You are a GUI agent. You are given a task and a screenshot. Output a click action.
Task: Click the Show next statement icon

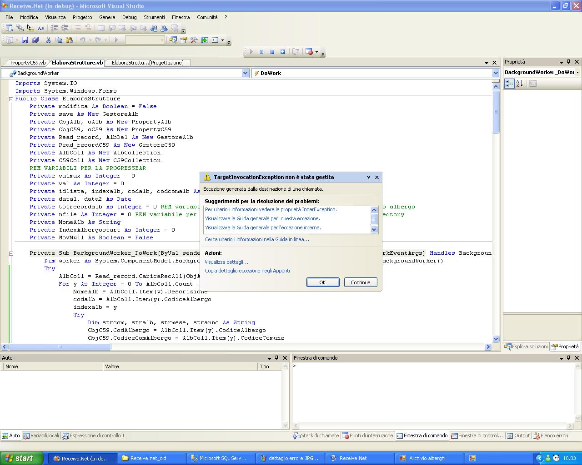(296, 52)
